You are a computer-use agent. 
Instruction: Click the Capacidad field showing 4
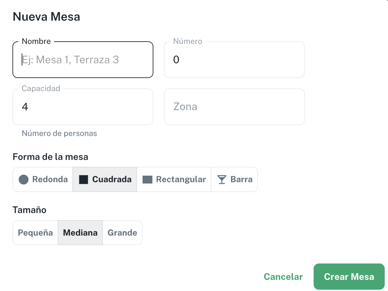(83, 107)
